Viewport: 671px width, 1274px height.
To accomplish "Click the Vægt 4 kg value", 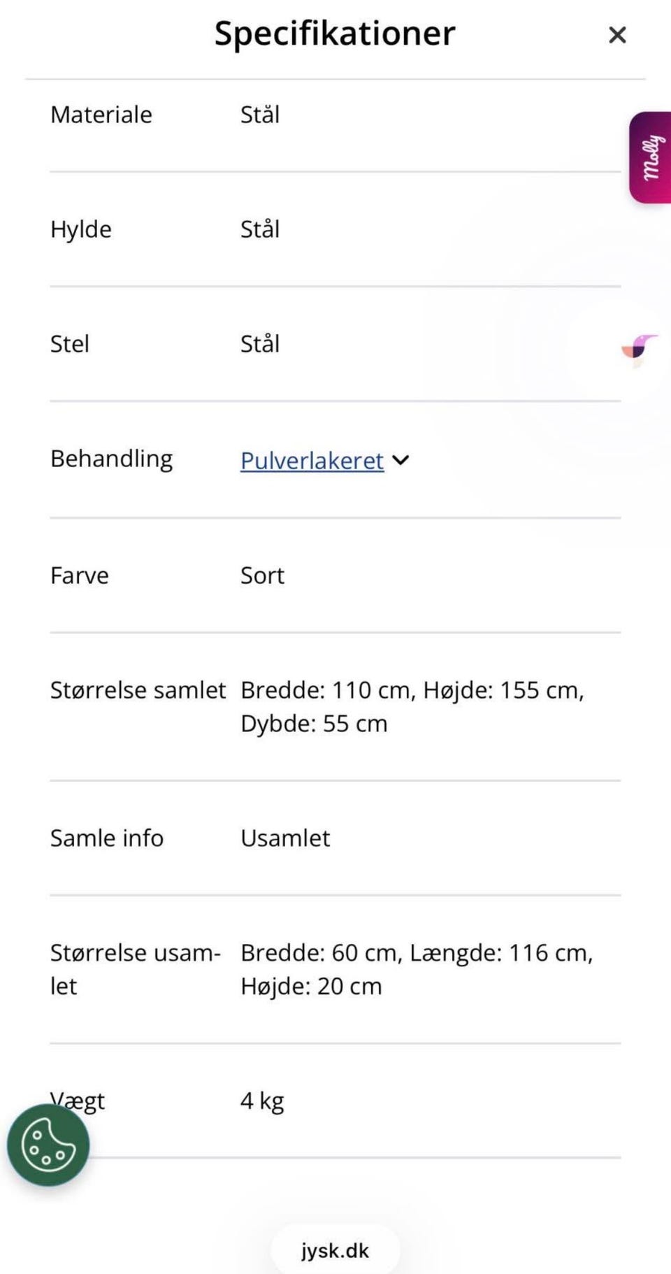I will (x=261, y=1100).
